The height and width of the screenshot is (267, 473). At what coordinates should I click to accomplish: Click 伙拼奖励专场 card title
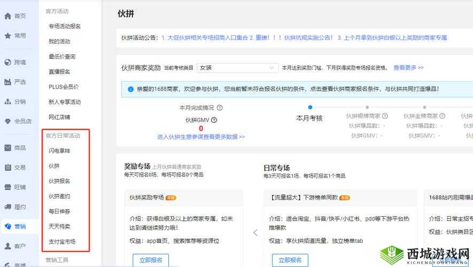pos(146,198)
